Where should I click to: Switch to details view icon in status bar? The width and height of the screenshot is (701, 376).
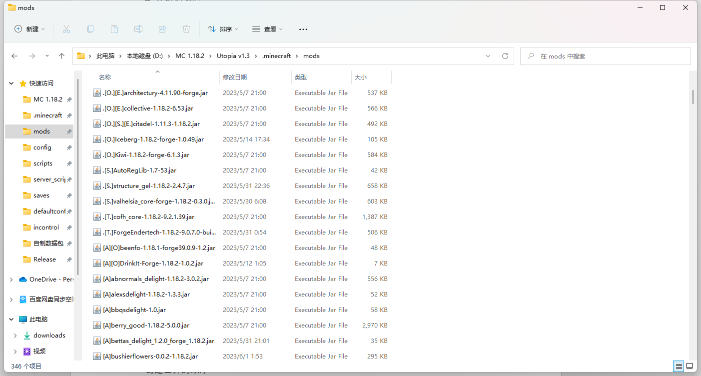pyautogui.click(x=679, y=366)
